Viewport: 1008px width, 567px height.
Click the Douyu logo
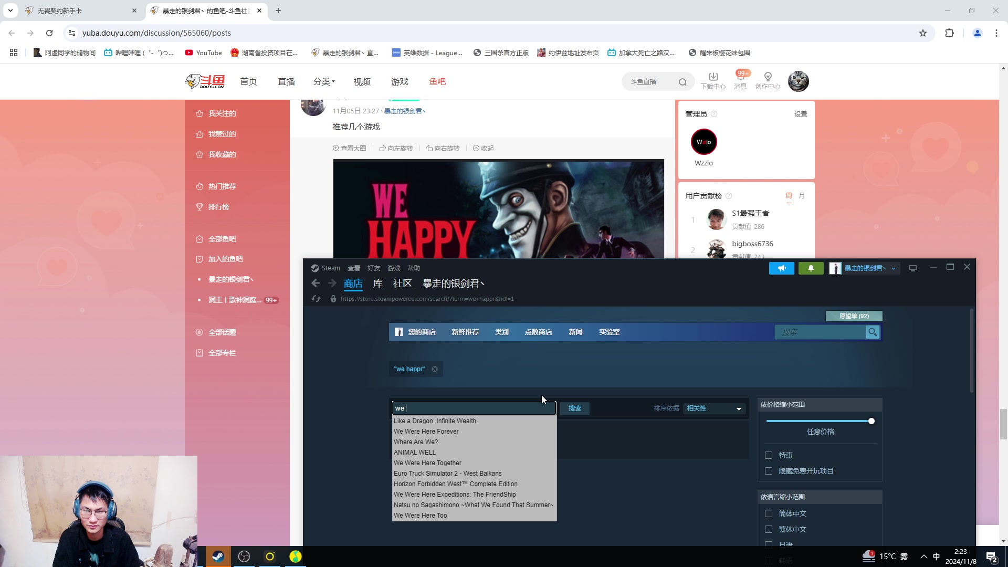tap(205, 81)
